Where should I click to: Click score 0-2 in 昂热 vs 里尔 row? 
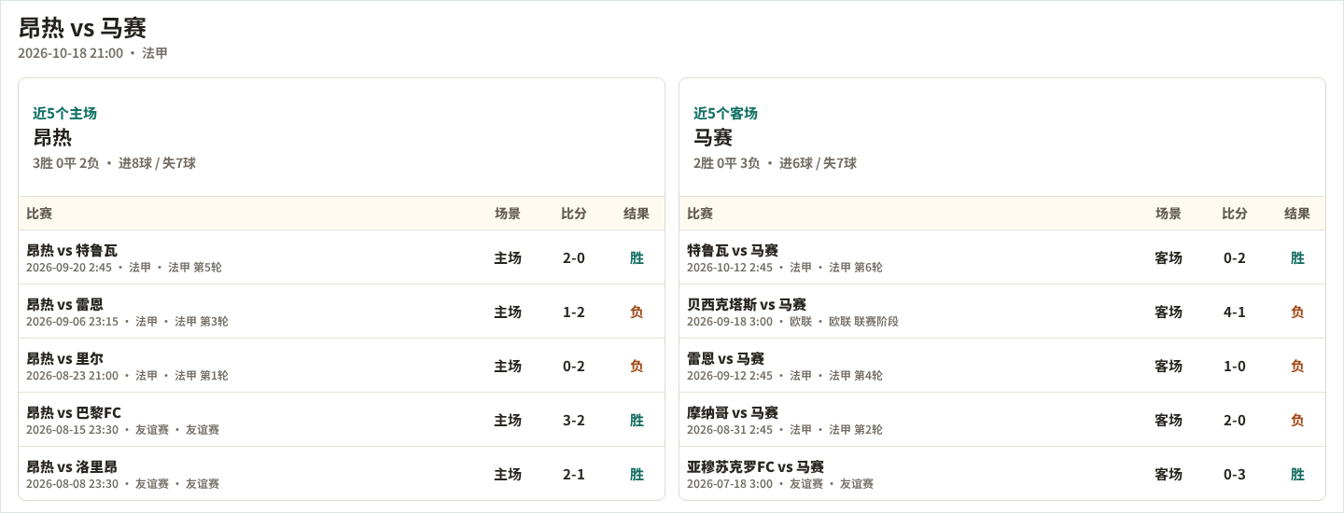click(x=574, y=366)
